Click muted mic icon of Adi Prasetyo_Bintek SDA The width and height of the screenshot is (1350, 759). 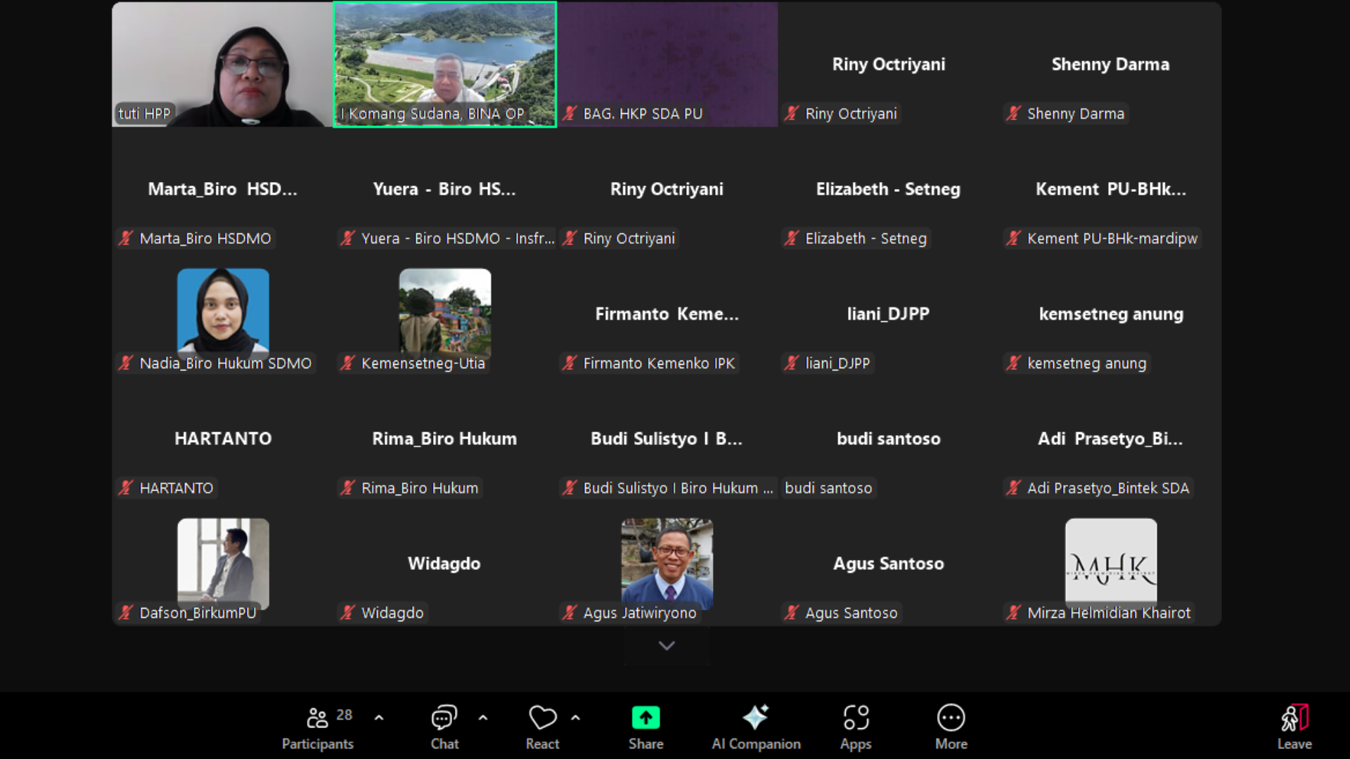pyautogui.click(x=1013, y=488)
